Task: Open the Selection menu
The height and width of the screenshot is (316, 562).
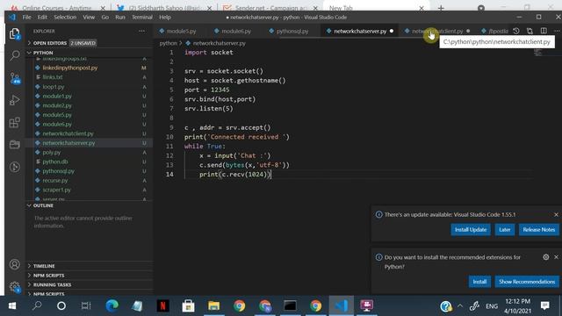Action: tap(65, 17)
